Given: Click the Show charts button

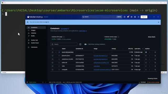Looking at the screenshot, I should (x=151, y=37).
